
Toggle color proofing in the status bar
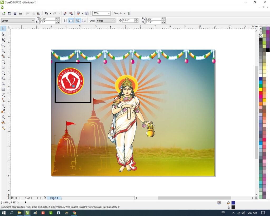[219, 203]
